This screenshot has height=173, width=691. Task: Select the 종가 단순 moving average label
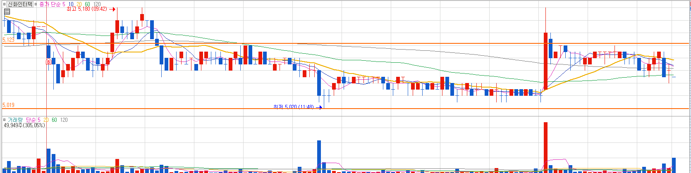[50, 4]
